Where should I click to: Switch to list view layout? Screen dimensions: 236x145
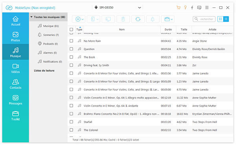(226, 19)
